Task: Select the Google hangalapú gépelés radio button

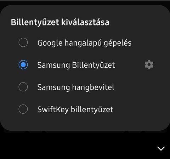Action: pyautogui.click(x=23, y=42)
